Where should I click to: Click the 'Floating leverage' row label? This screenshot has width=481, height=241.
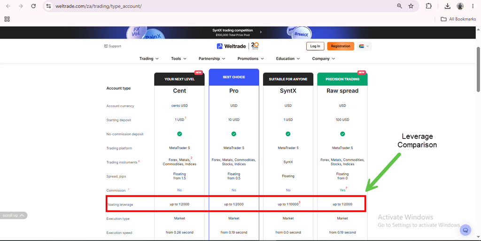pyautogui.click(x=120, y=204)
